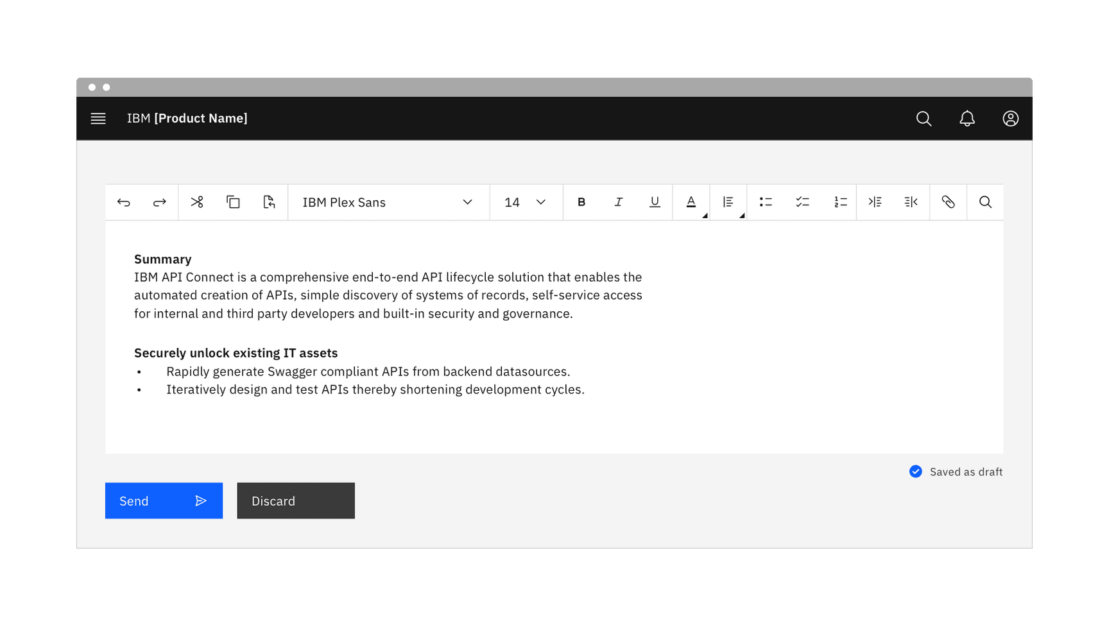The image size is (1109, 625).
Task: Open the font size 14 dropdown
Action: (525, 202)
